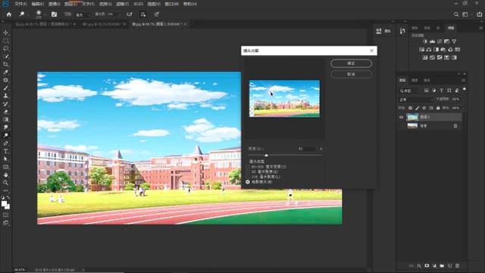The height and width of the screenshot is (273, 485).
Task: Select the Hand tool
Action: pos(5,175)
